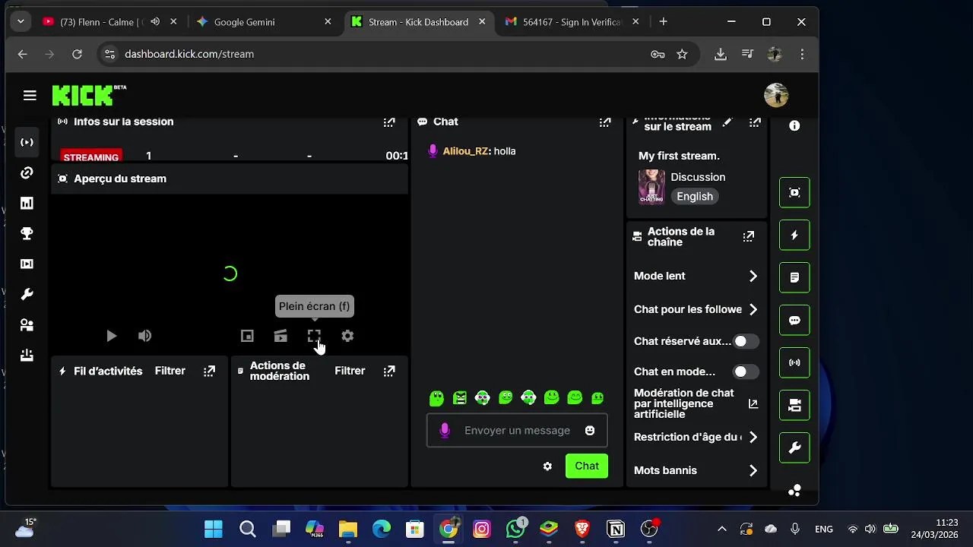
Task: Open the video clips icon in left sidebar
Action: pos(27,264)
